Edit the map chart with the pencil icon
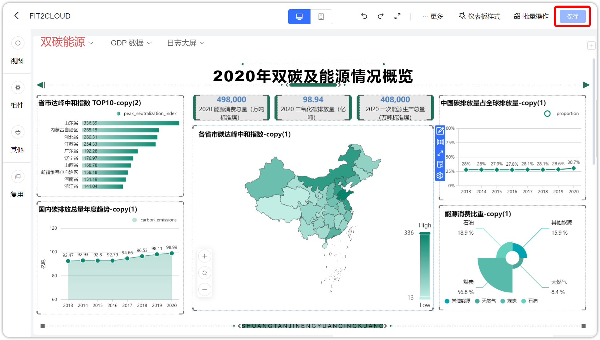 tap(440, 131)
